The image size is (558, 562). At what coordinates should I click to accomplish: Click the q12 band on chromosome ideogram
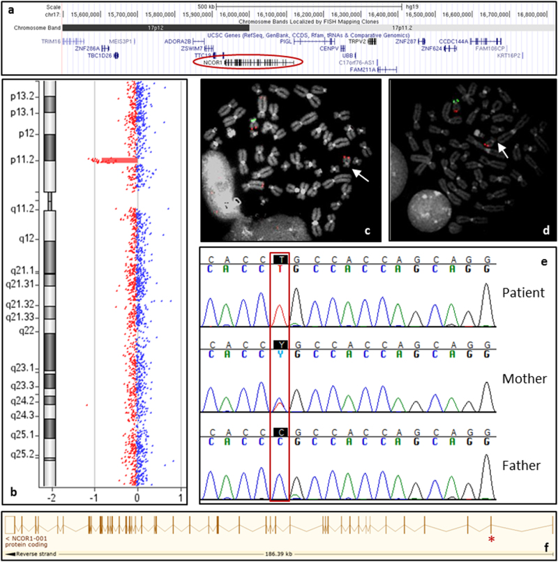[49, 239]
